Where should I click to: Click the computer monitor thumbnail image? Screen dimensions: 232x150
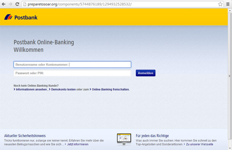124,139
